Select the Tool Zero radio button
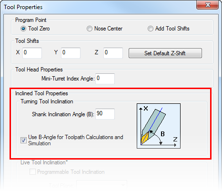The width and height of the screenshot is (222, 191). (23, 29)
